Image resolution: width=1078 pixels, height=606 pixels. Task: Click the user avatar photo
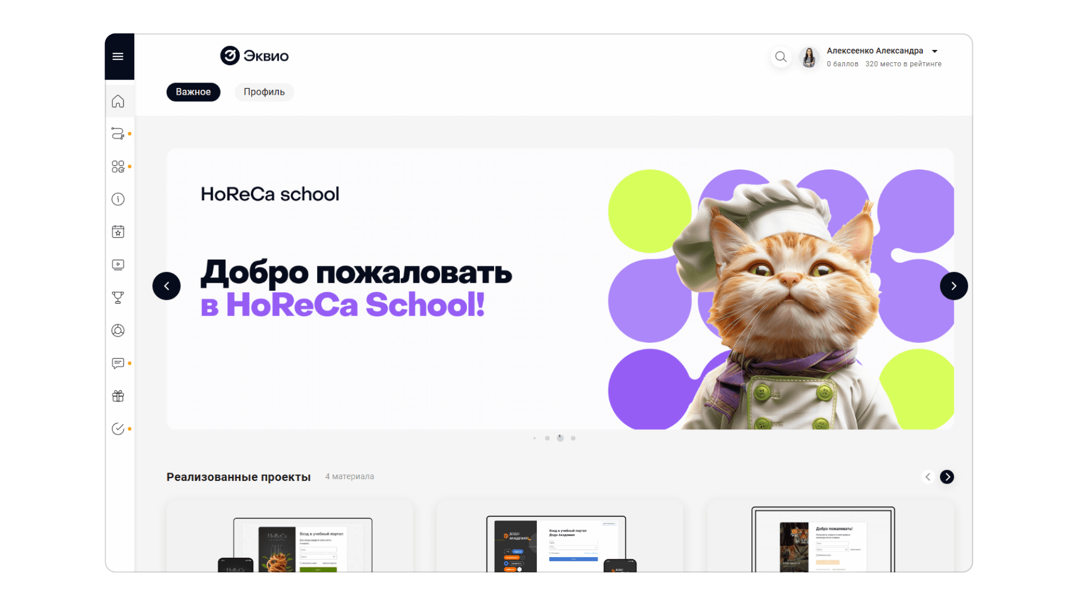809,57
